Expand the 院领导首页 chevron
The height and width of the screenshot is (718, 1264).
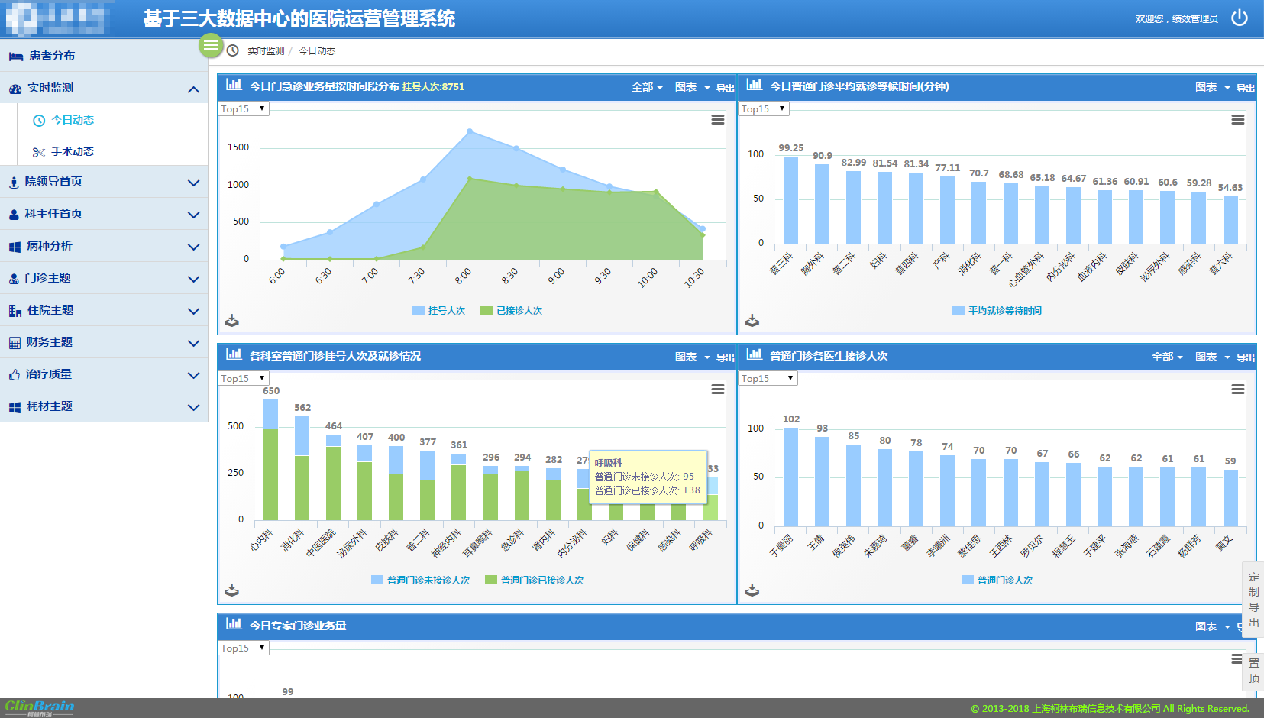pos(193,183)
